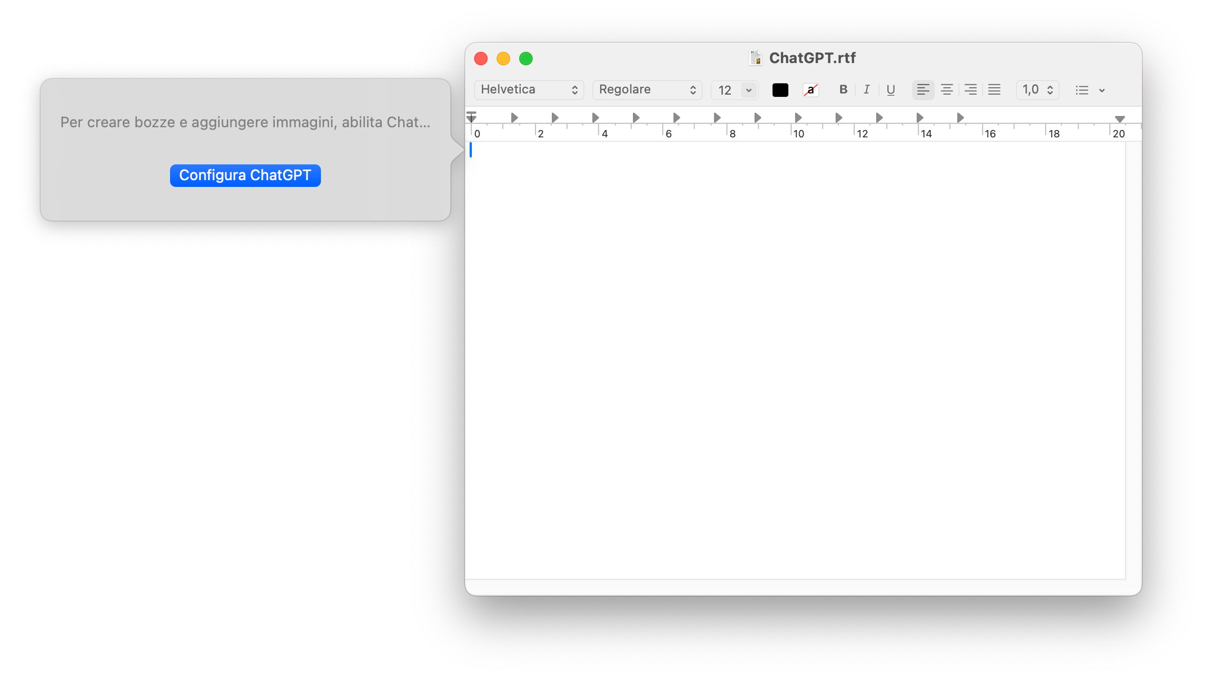Open the Helvetica font family dropdown
The width and height of the screenshot is (1205, 679).
pyautogui.click(x=529, y=90)
